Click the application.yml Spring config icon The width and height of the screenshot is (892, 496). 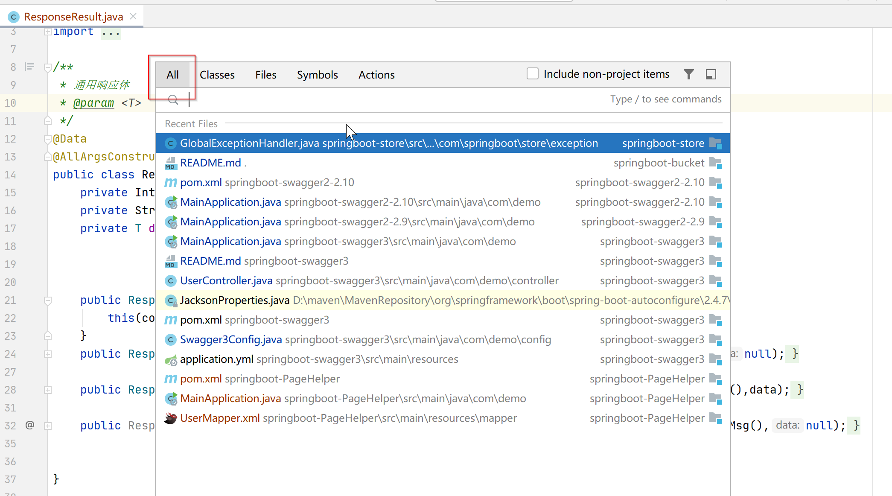click(171, 360)
